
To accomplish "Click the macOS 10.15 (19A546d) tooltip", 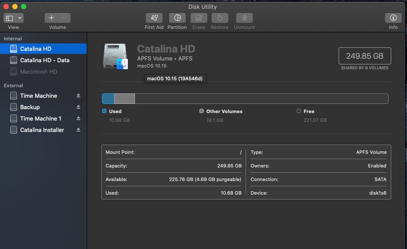I will [x=175, y=78].
